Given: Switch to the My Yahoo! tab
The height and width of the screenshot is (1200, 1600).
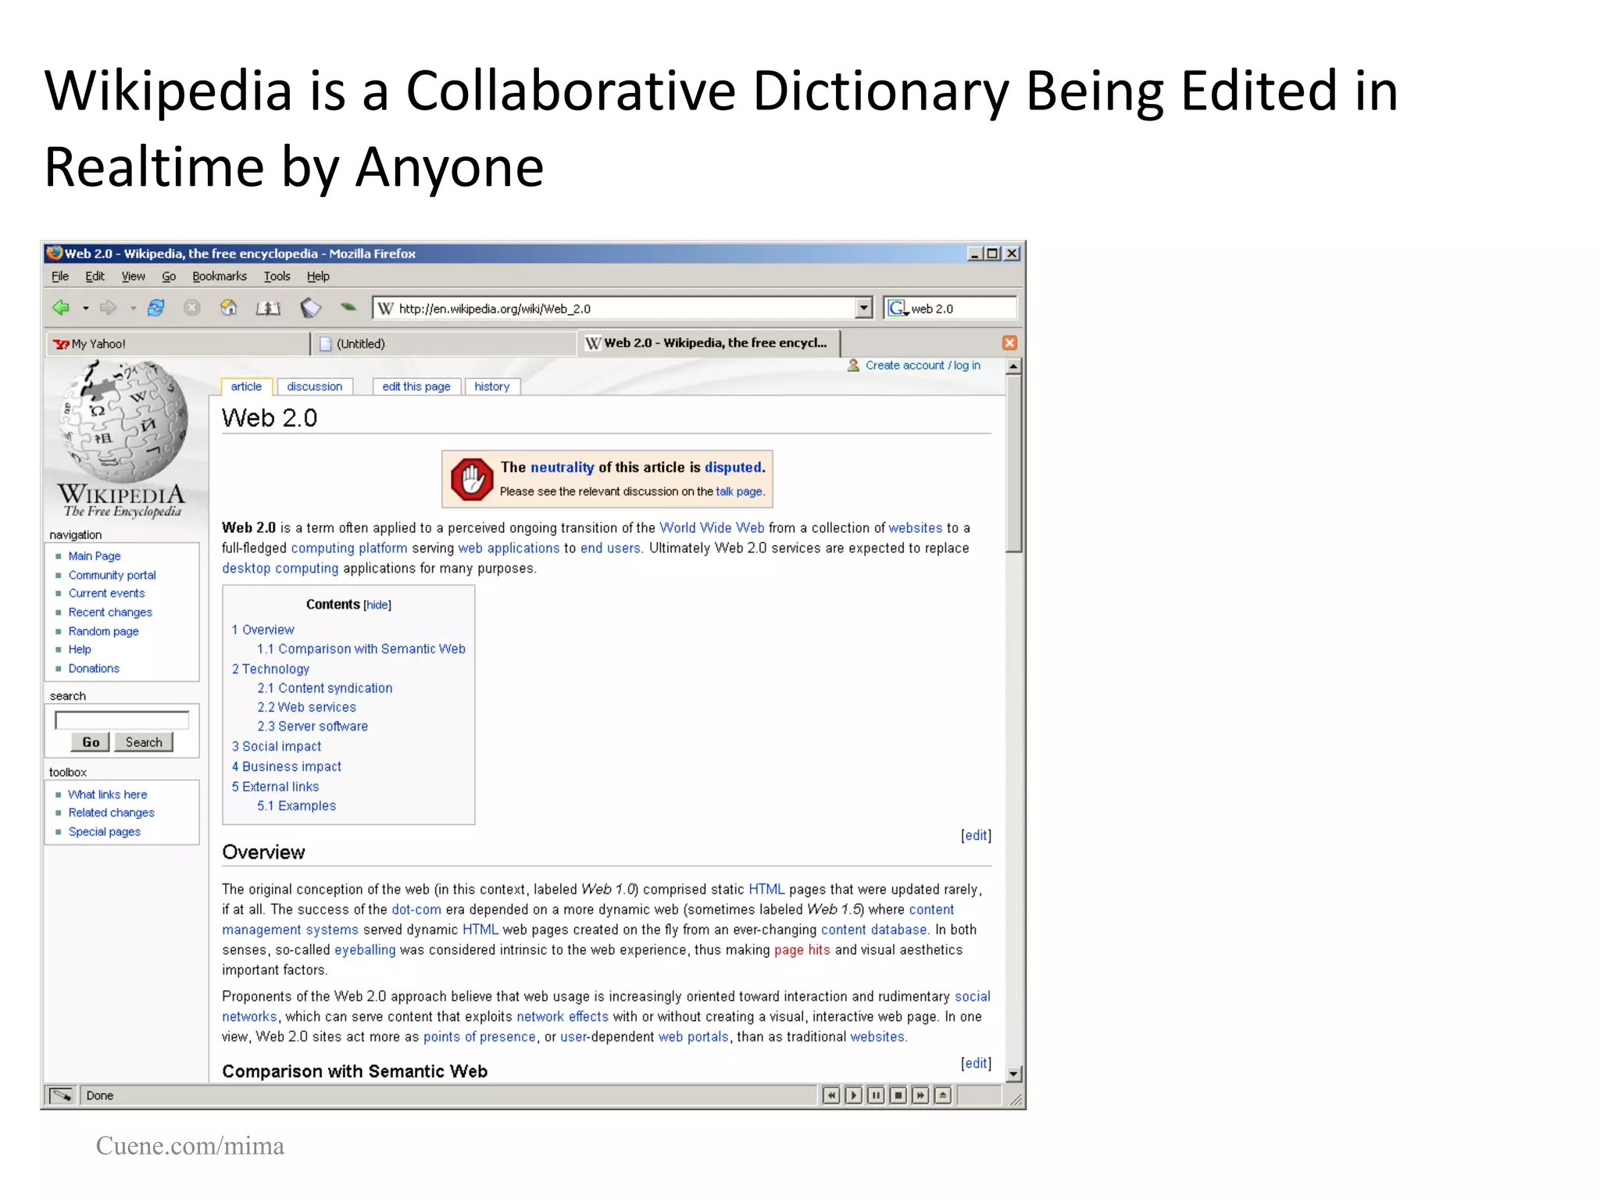Looking at the screenshot, I should tap(178, 344).
